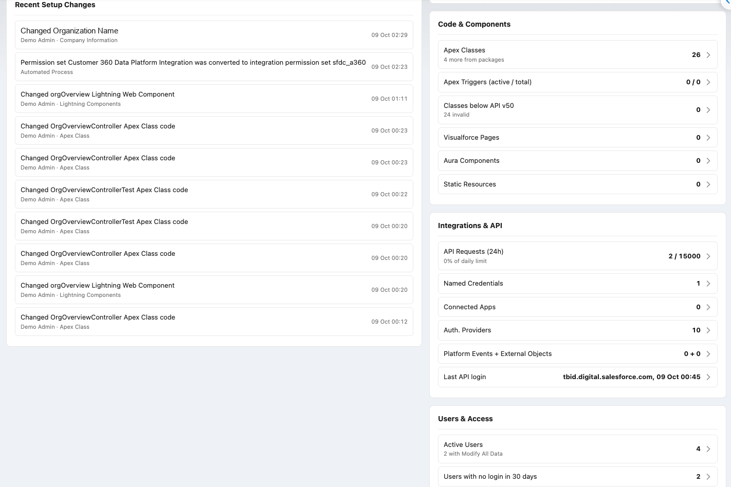Click the chevron beside Apex Triggers

(708, 82)
